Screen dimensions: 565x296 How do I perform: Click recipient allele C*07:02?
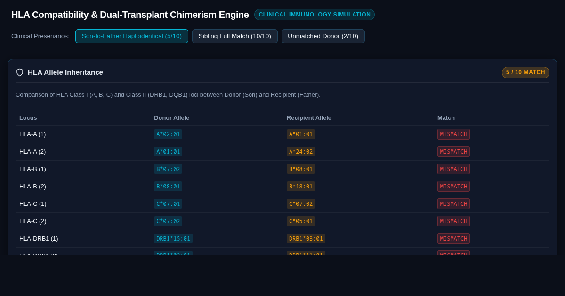(301, 204)
